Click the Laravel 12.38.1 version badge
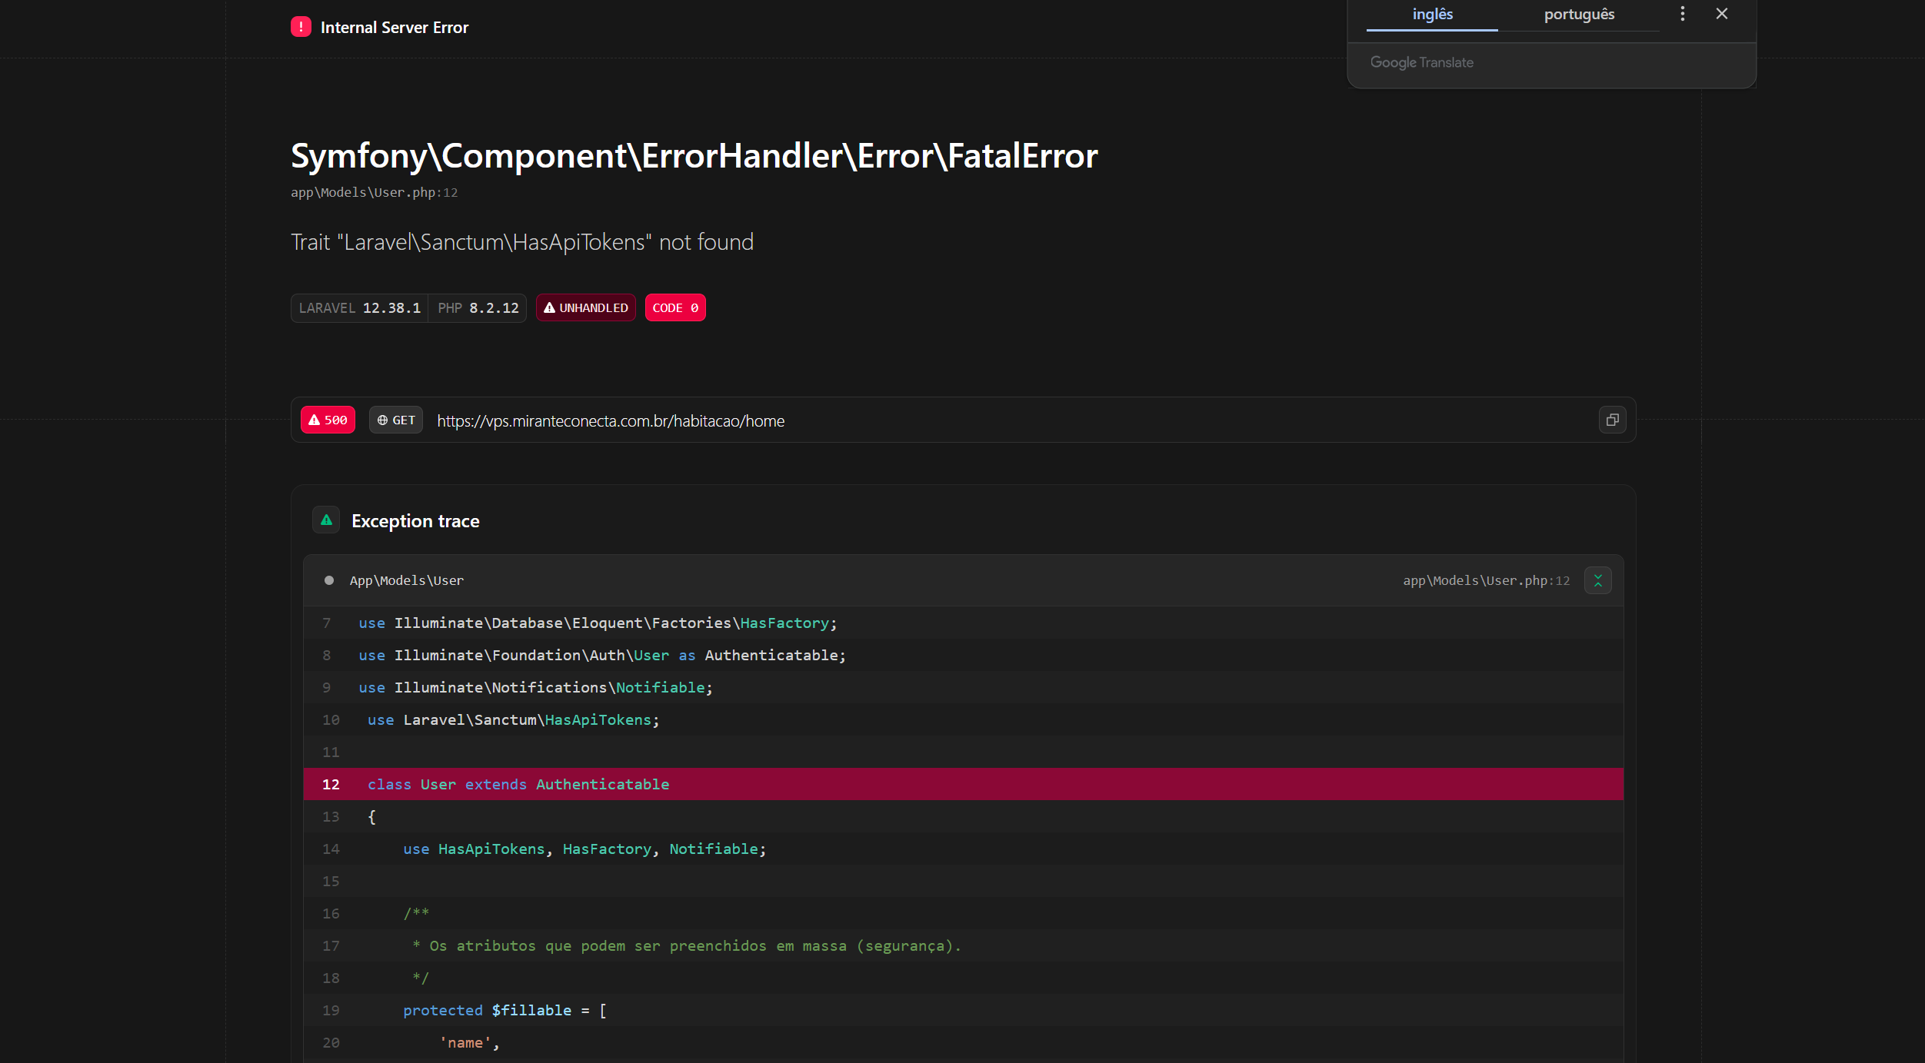Viewport: 1925px width, 1063px height. click(x=359, y=307)
